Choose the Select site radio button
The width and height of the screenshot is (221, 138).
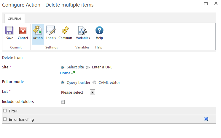click(x=63, y=67)
